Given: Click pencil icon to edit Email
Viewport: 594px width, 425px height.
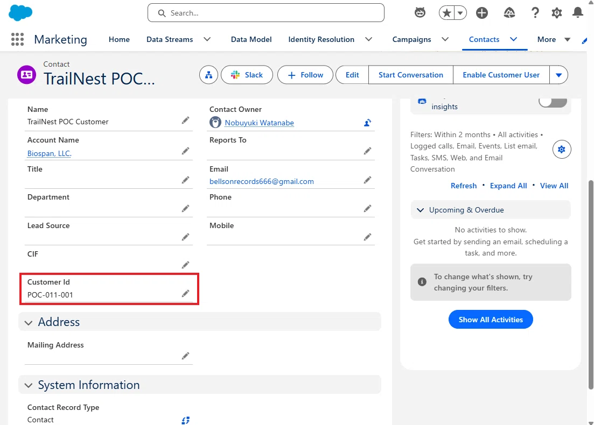Looking at the screenshot, I should coord(367,180).
